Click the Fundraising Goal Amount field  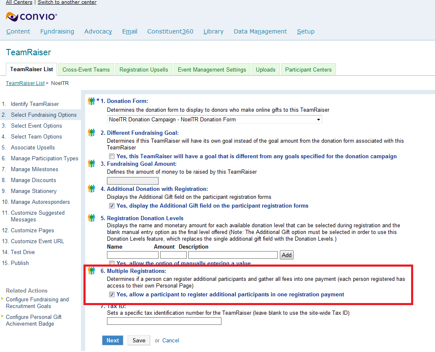(133, 181)
